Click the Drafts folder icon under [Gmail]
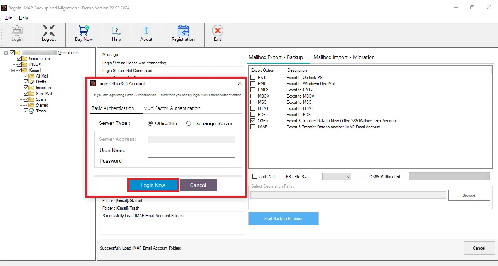This screenshot has height=266, width=498. (x=32, y=82)
